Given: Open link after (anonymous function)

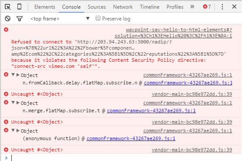Looking at the screenshot, I should (131, 138).
